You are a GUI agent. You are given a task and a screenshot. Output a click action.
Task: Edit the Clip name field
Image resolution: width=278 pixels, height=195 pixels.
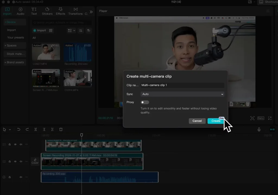182,85
